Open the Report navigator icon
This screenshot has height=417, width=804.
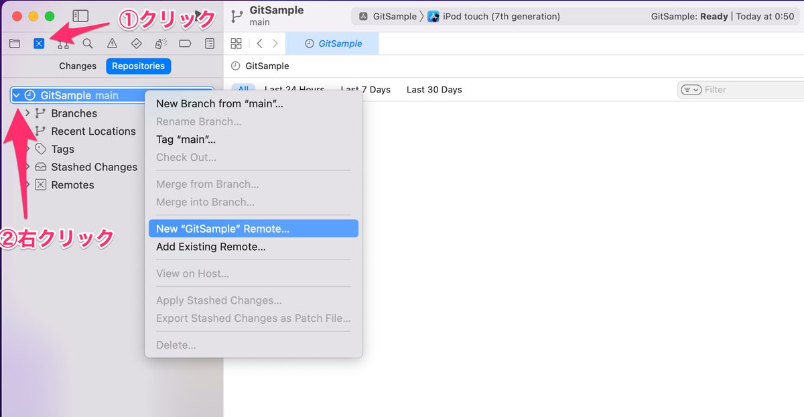(210, 44)
